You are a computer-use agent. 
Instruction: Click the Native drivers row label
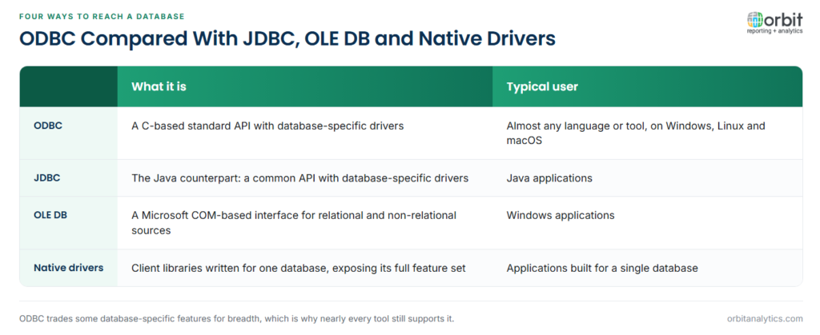[69, 268]
